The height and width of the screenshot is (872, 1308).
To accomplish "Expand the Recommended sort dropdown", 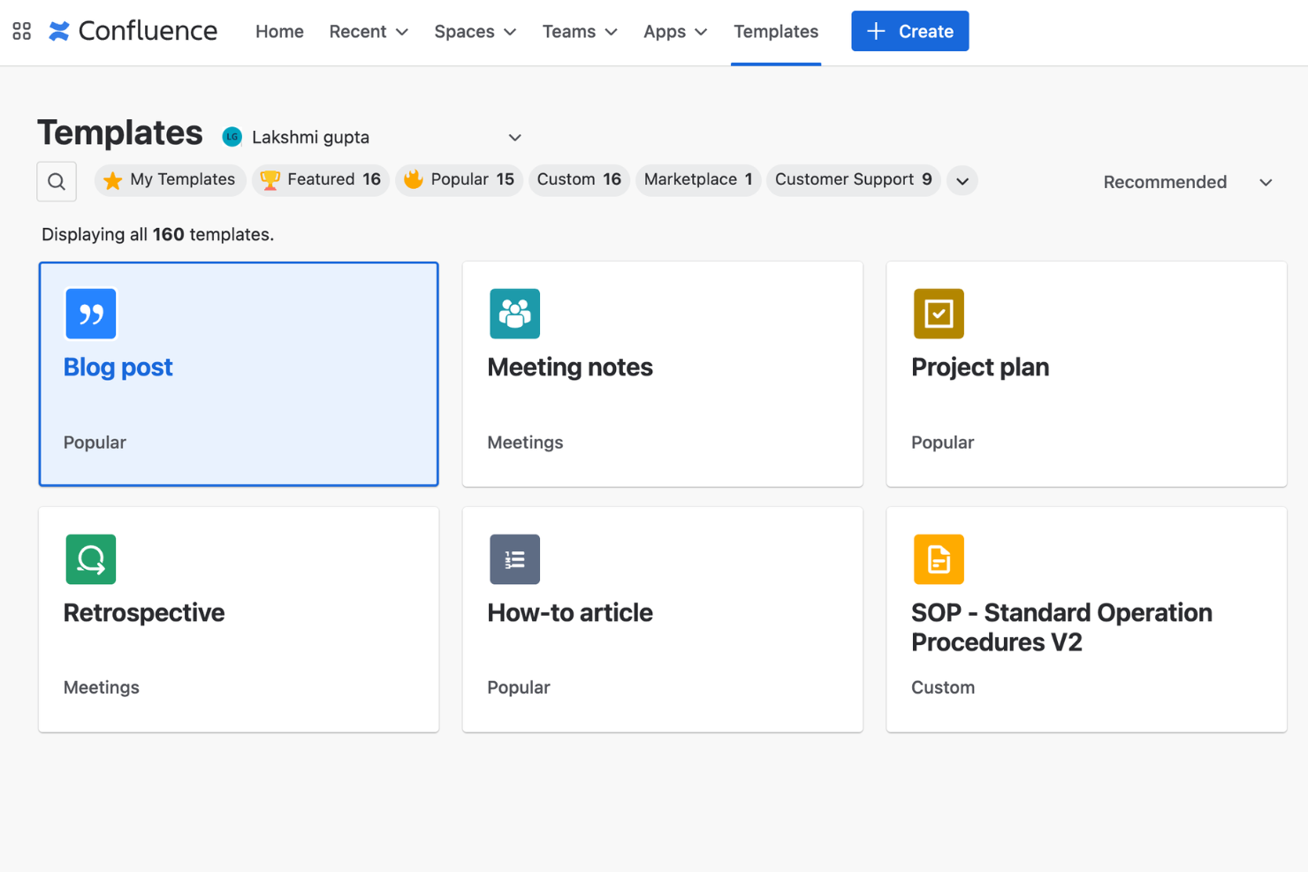I will click(x=1187, y=182).
